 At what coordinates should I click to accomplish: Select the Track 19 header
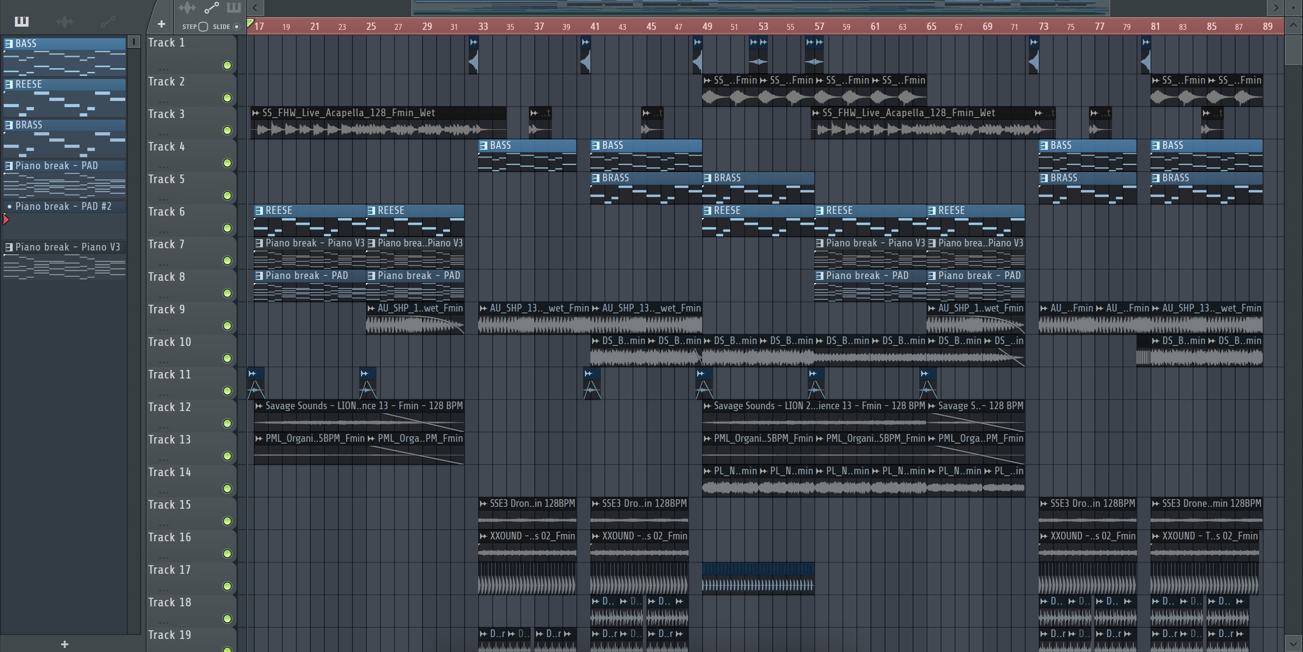pos(191,639)
